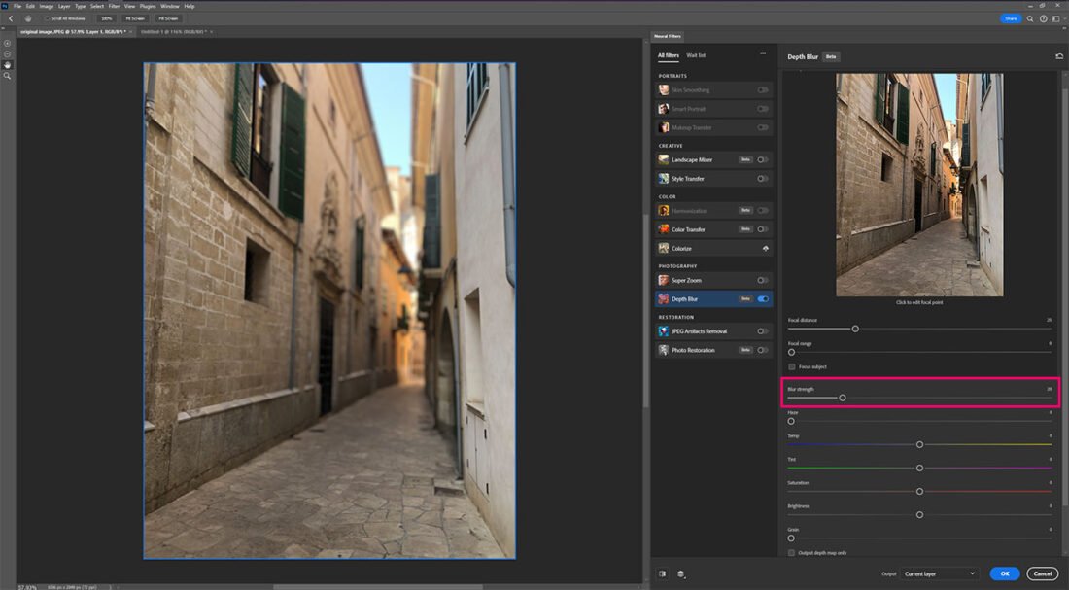Image resolution: width=1069 pixels, height=590 pixels.
Task: Click the Haze slider handle
Action: [791, 422]
